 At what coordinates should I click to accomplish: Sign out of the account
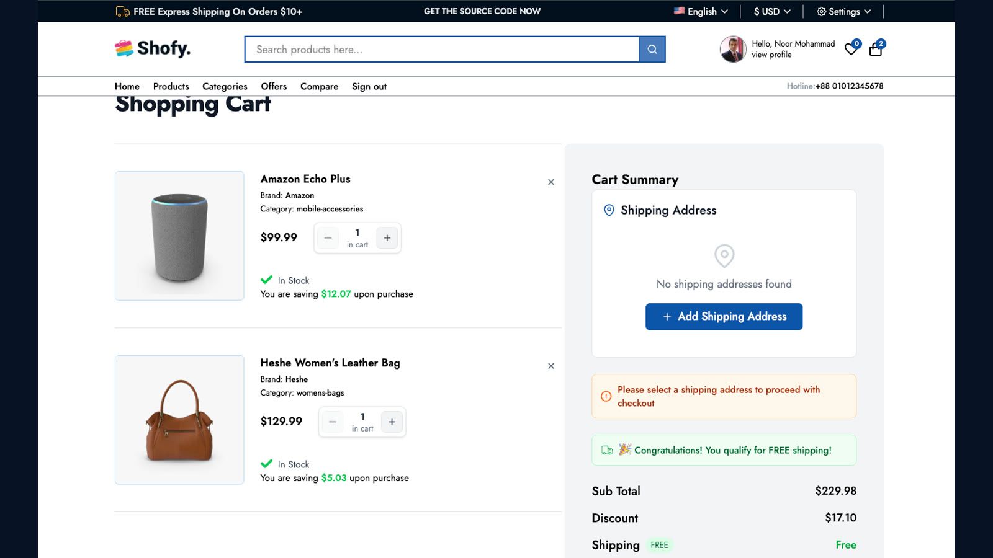369,86
